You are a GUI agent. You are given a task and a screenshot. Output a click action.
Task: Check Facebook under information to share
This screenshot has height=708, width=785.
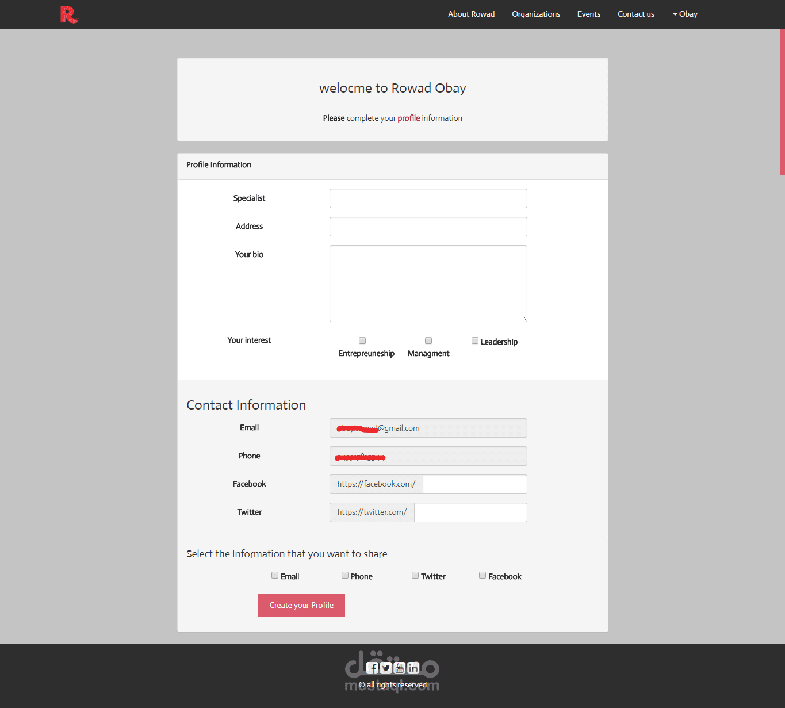pos(483,575)
